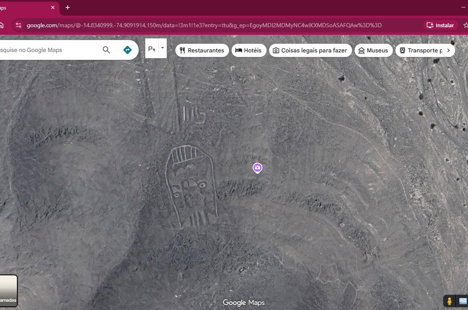This screenshot has height=310, width=468.
Task: Select the Hotéis category chip
Action: (248, 50)
